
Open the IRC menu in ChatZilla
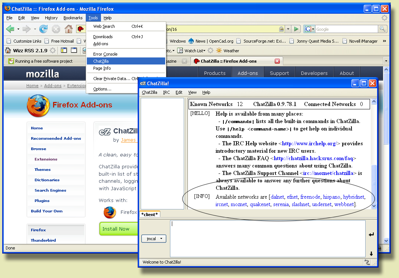pyautogui.click(x=166, y=92)
